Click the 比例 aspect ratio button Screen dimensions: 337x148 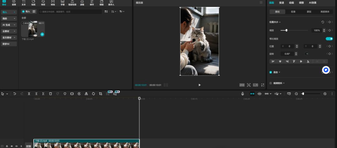(x=255, y=85)
